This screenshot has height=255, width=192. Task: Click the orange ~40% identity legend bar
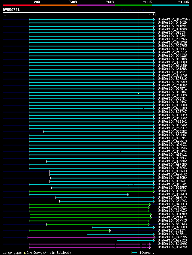(x=59, y=5)
